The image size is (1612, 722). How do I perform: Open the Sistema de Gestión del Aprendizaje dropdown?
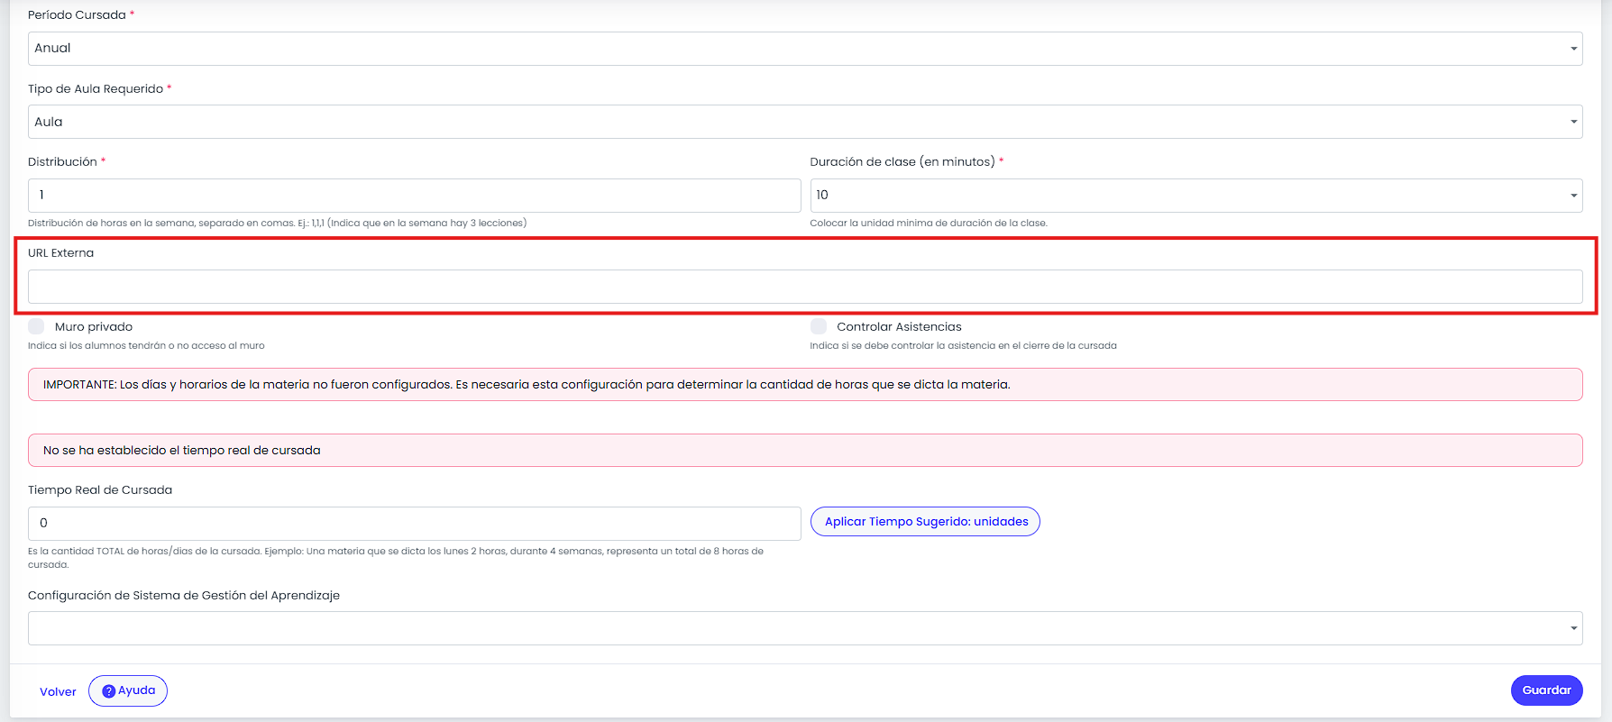coord(805,628)
